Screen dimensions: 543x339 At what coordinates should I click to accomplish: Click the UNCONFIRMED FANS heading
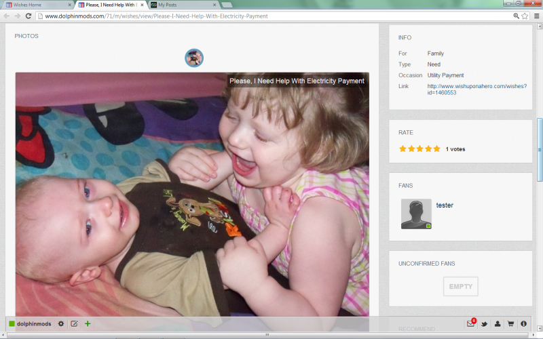tap(427, 264)
